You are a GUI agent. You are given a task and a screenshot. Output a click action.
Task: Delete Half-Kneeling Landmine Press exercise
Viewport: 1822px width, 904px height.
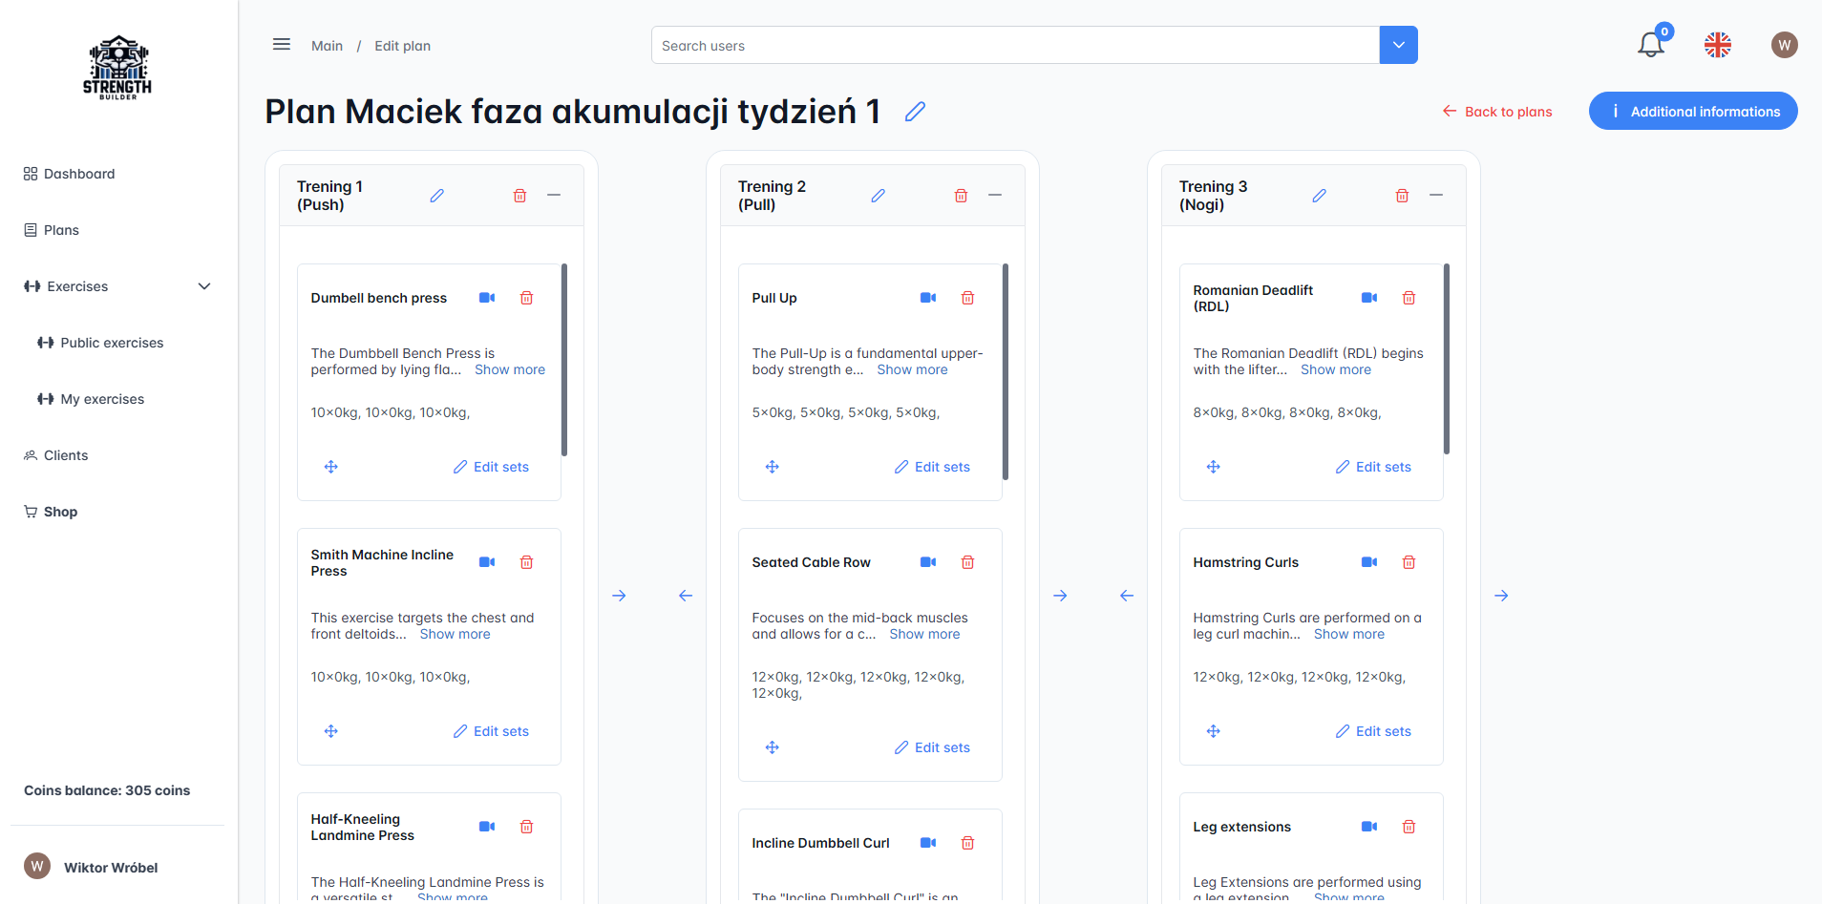tap(526, 827)
